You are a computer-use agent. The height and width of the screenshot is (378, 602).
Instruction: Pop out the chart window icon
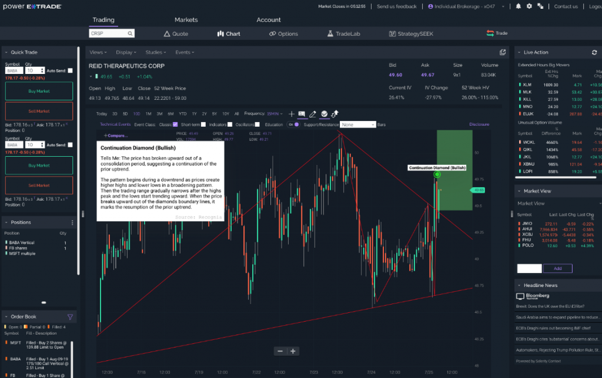click(503, 52)
